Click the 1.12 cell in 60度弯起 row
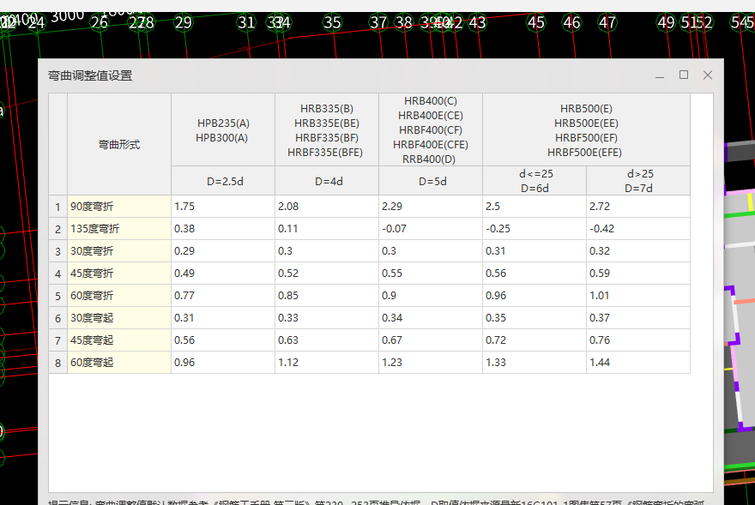Screen dimensions: 755x505 327,363
